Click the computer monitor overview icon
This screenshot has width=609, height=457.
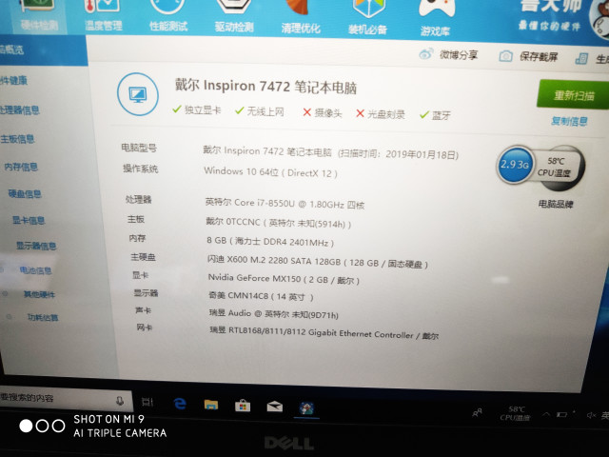pos(138,94)
